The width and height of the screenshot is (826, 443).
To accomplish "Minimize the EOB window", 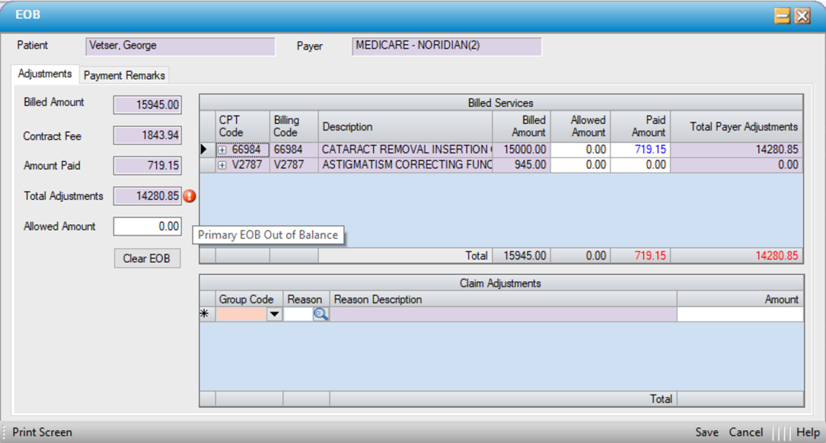I will click(782, 16).
